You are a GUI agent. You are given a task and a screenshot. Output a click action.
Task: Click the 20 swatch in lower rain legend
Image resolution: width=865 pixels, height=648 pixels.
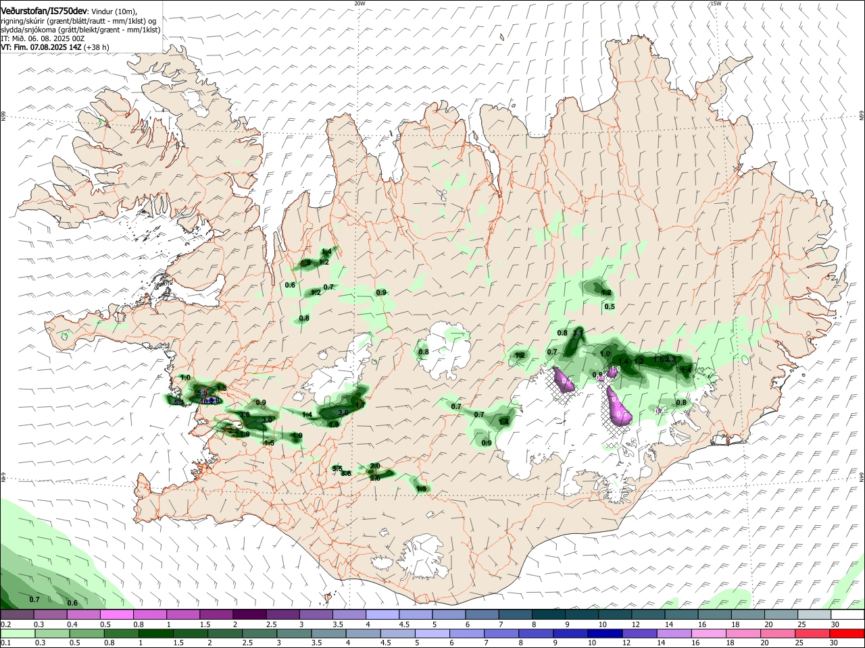(x=776, y=633)
